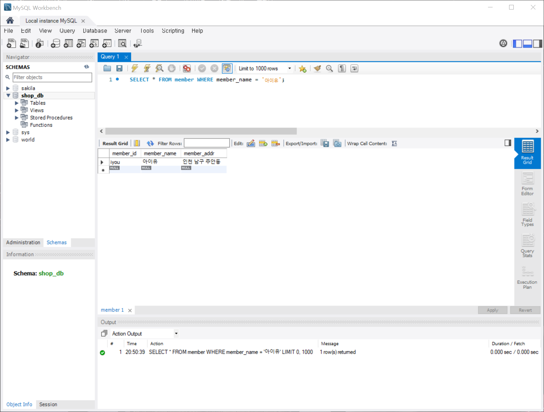Select the member 1 result tab
The image size is (544, 412).
click(x=112, y=310)
